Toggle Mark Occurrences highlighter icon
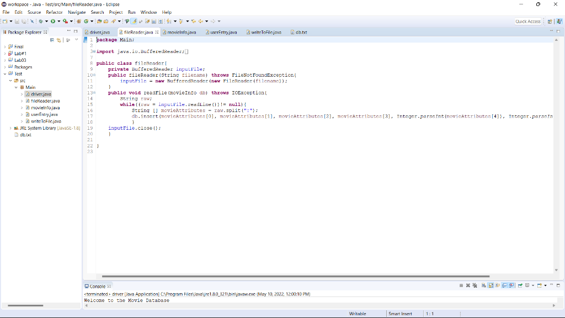 pyautogui.click(x=134, y=22)
